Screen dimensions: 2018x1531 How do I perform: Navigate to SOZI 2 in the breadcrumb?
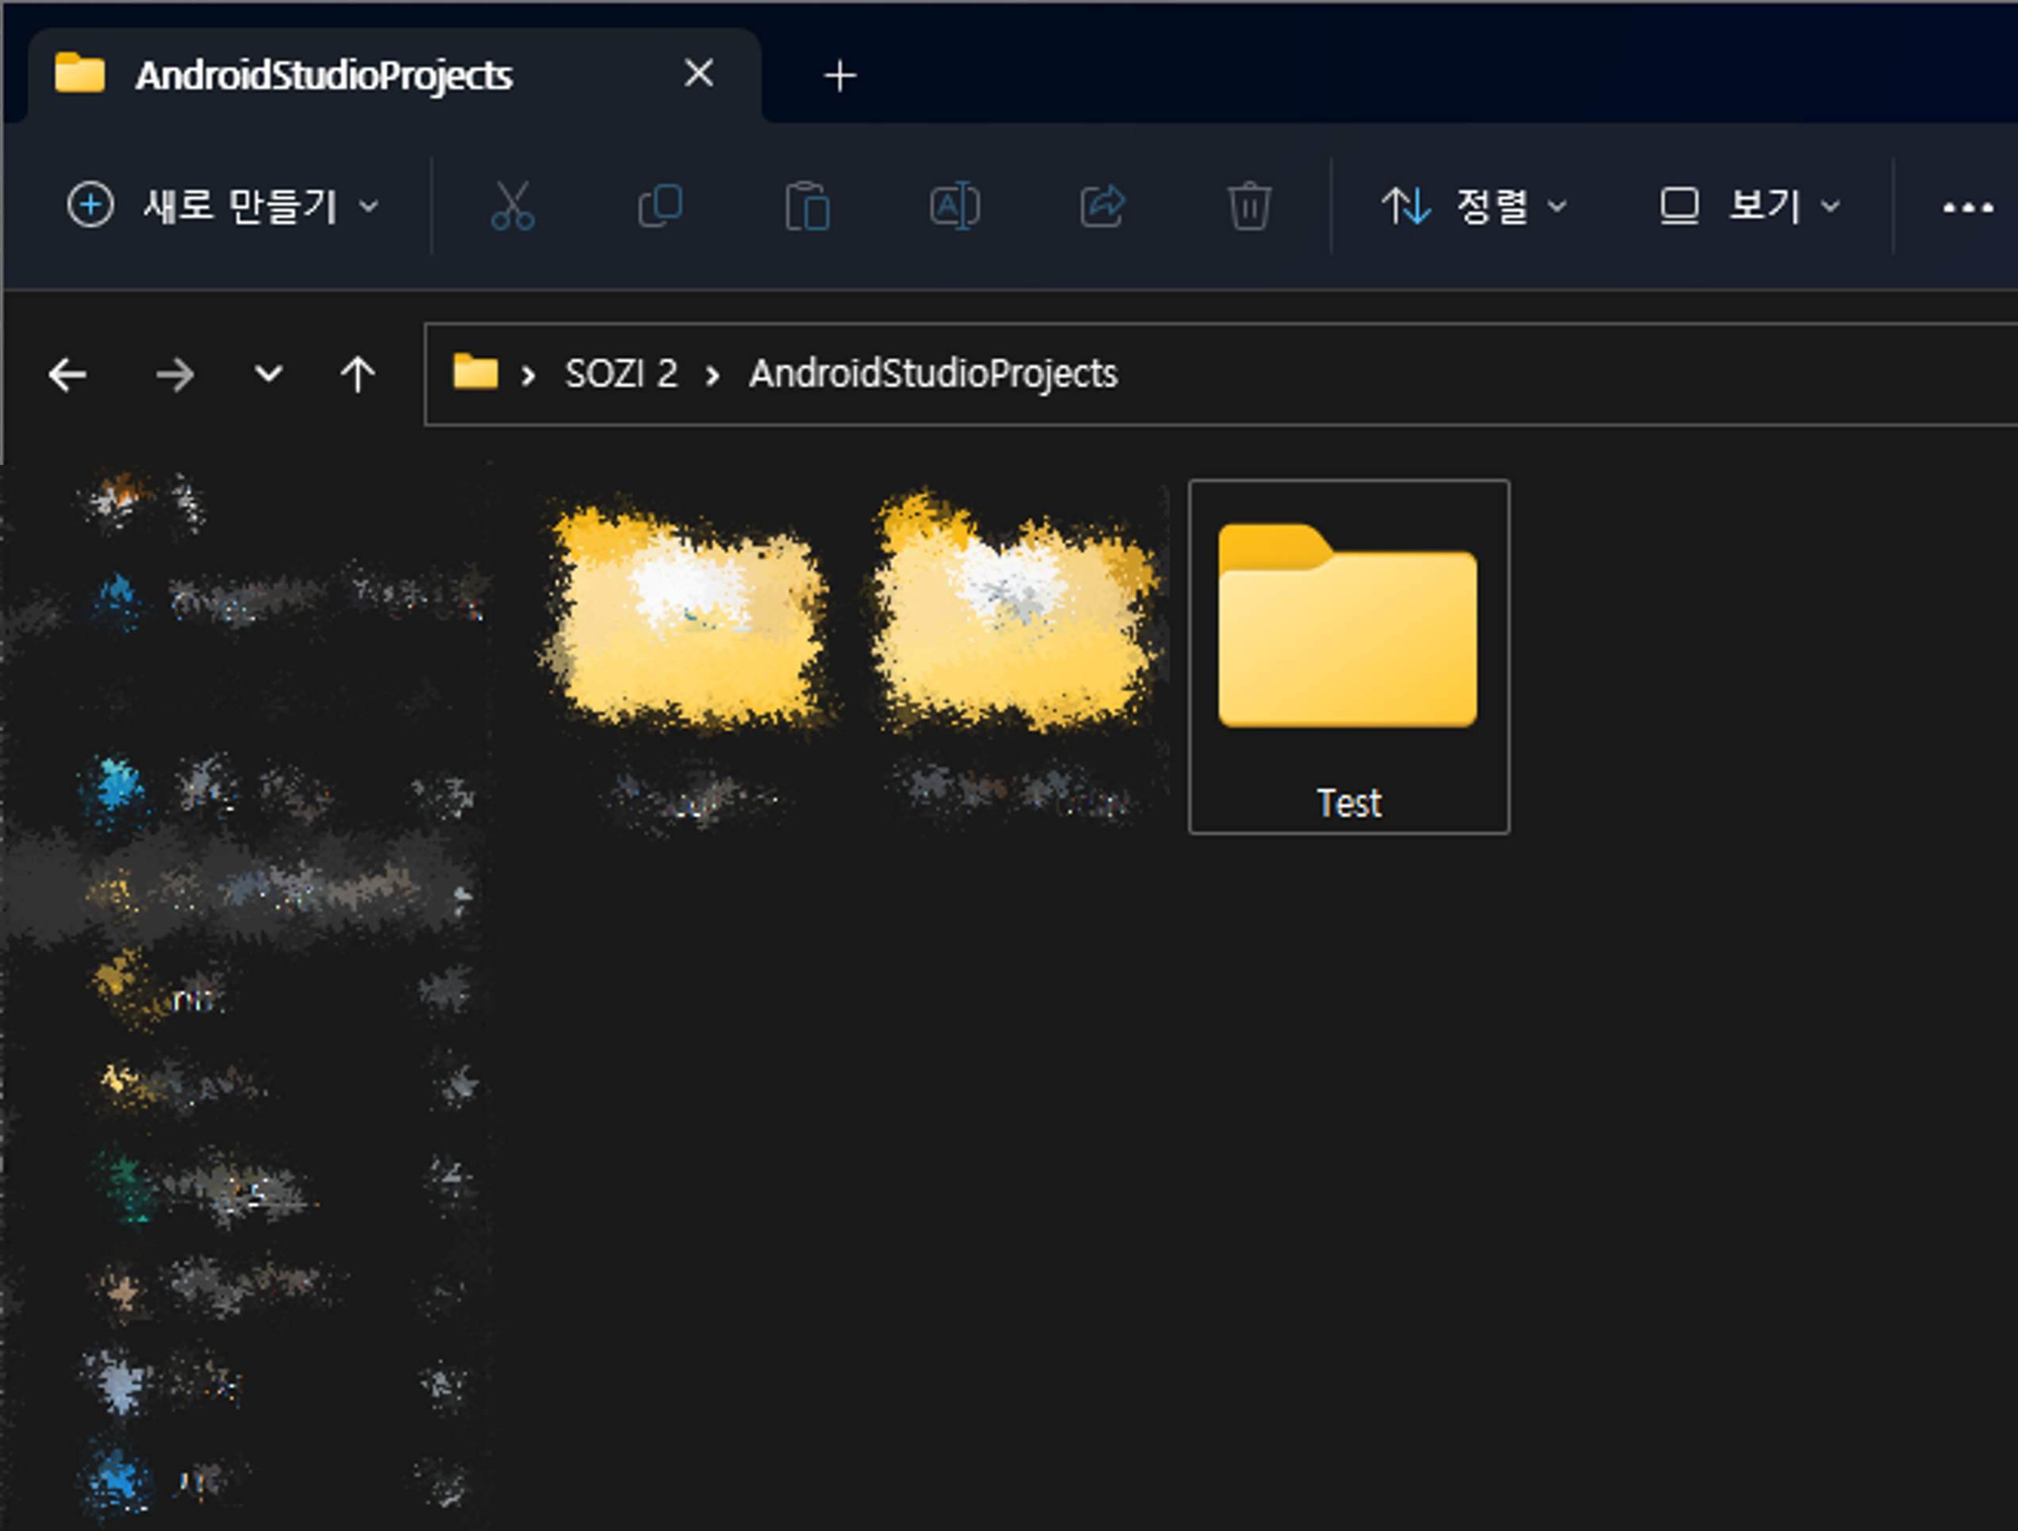point(621,373)
